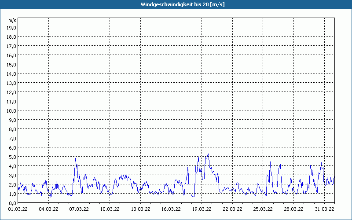Click the date label 01.03.22
The image size is (352, 220).
click(18, 209)
